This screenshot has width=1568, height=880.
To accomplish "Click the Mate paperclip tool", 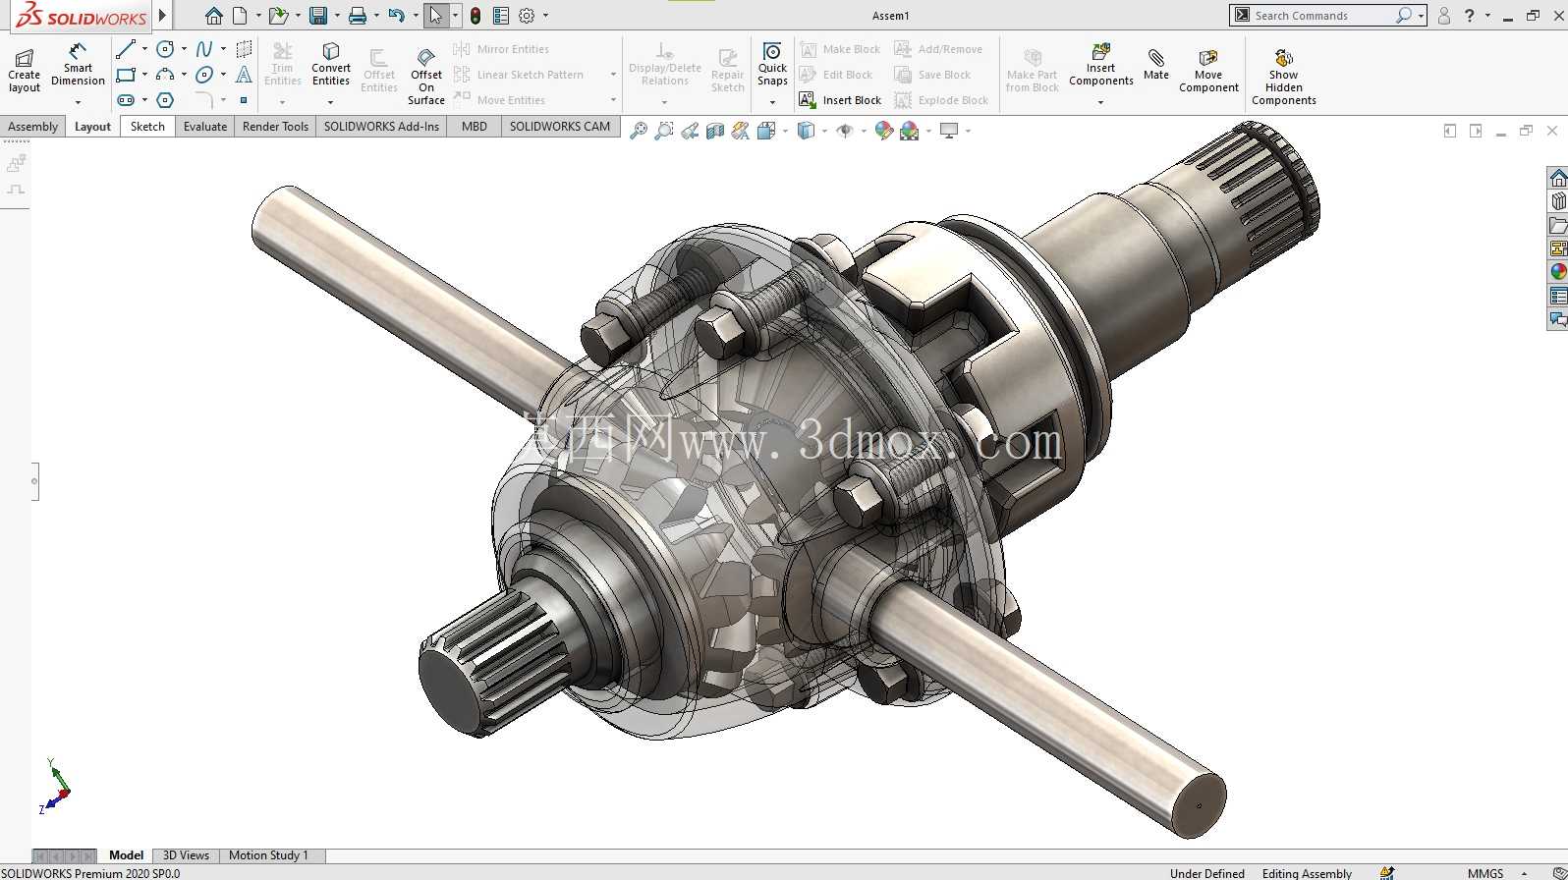I will (1156, 65).
